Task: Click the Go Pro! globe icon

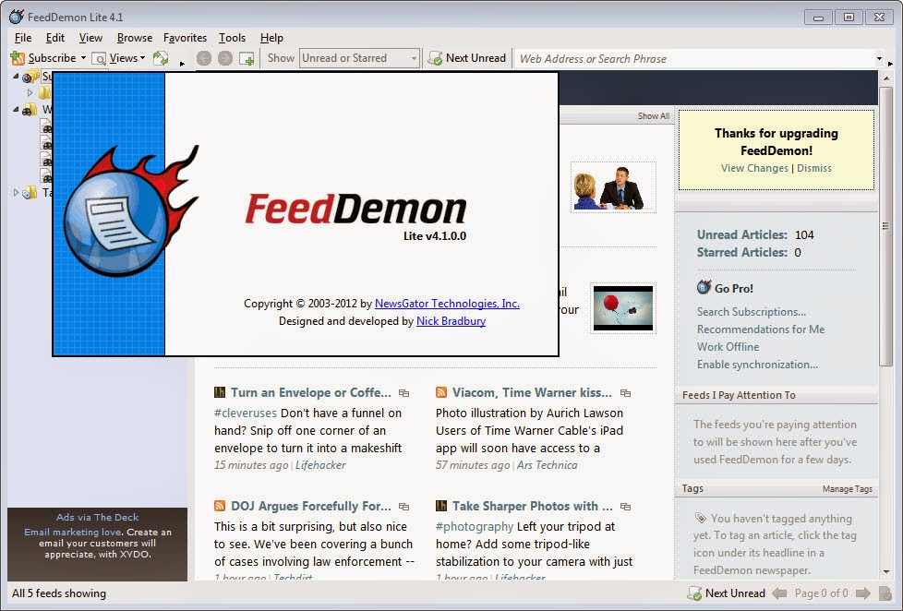Action: click(x=704, y=287)
